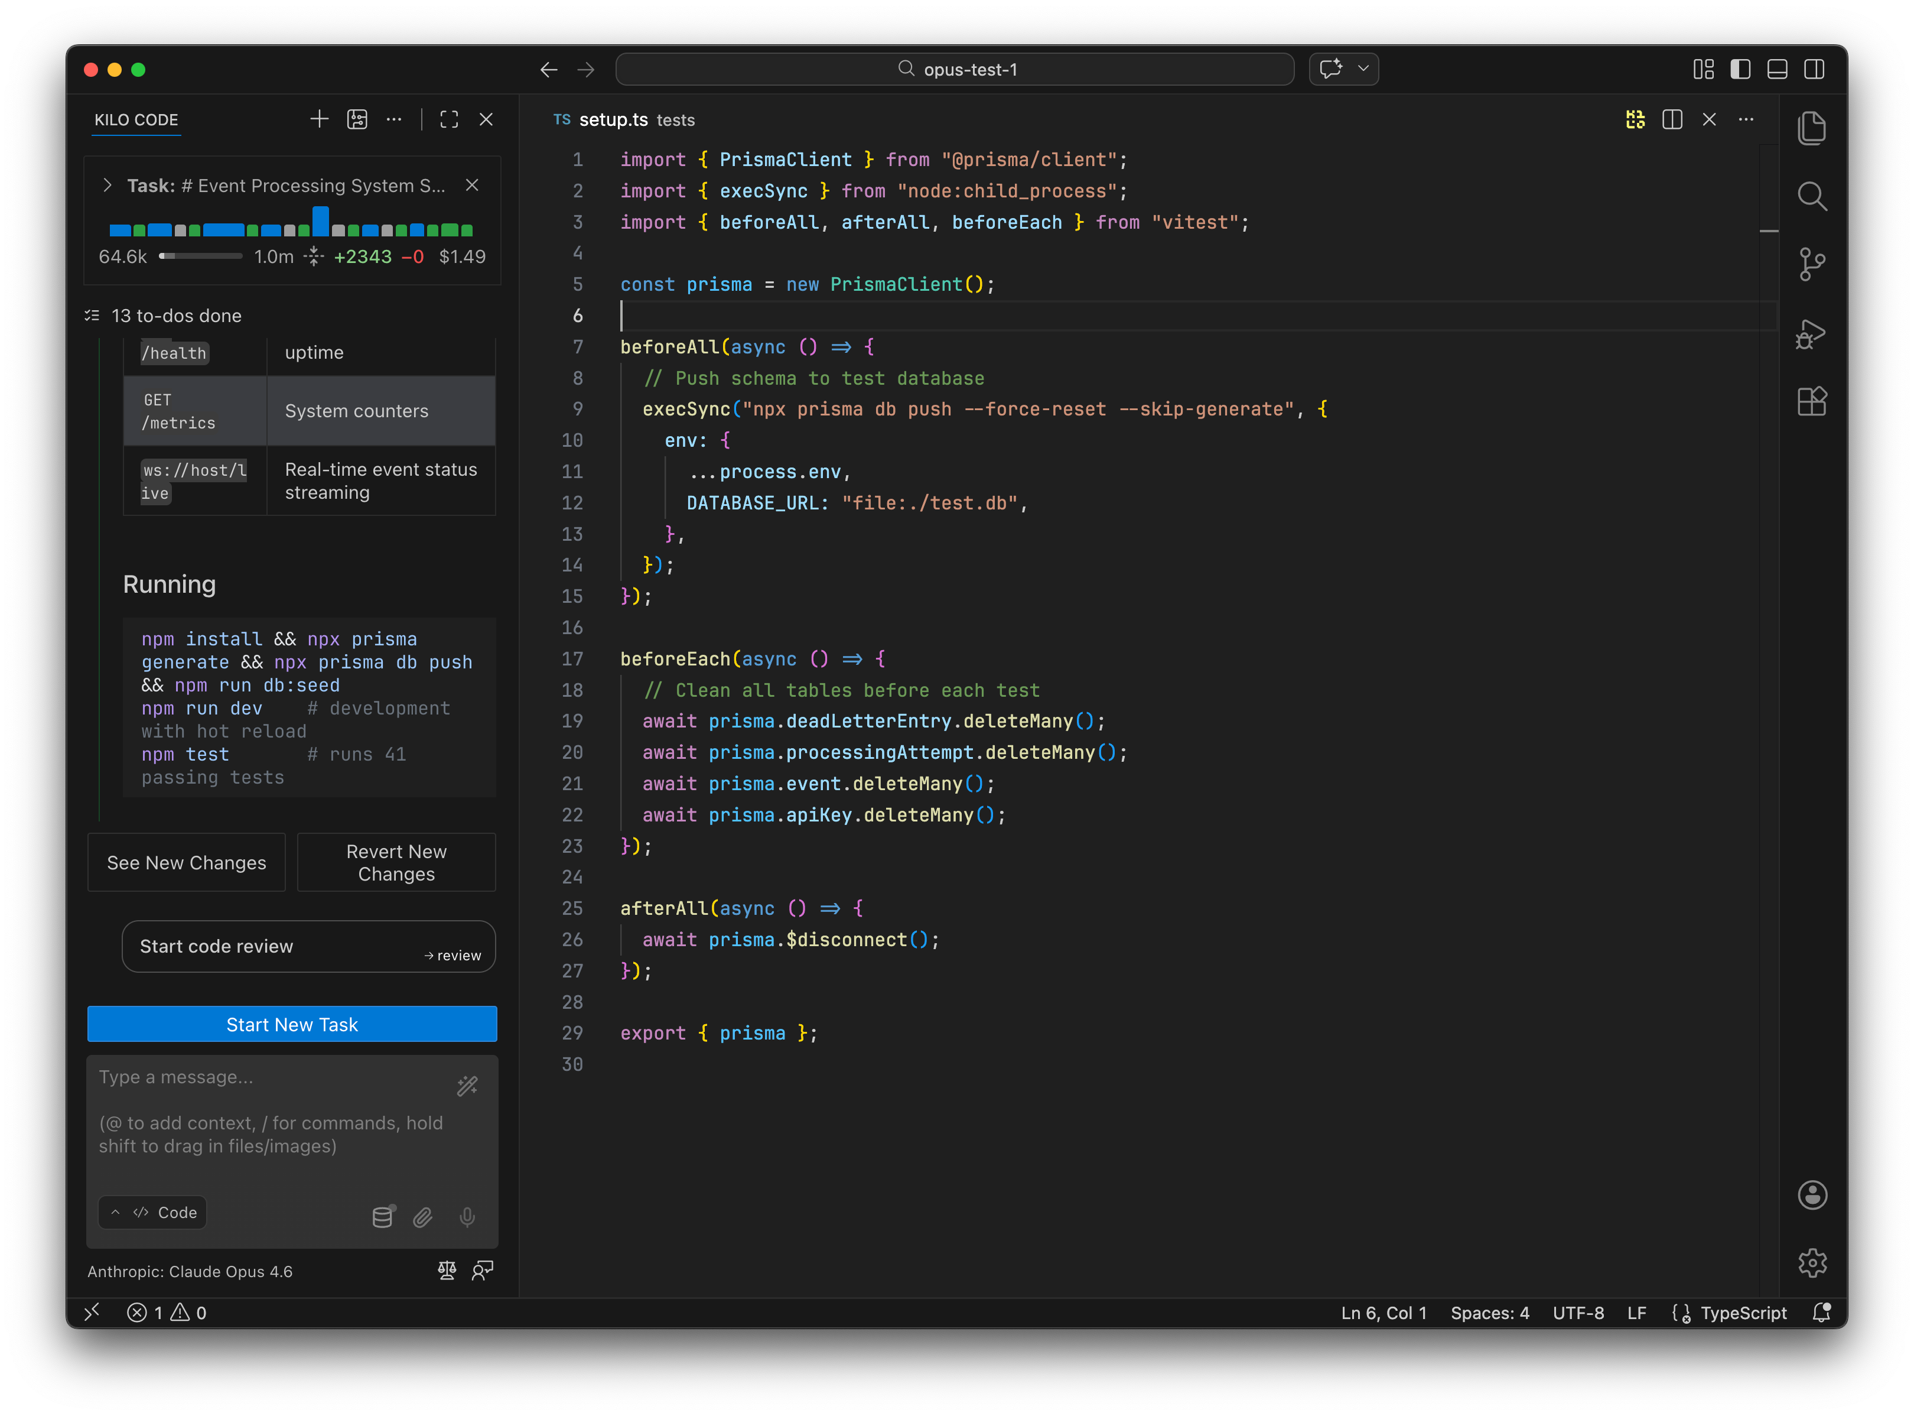
Task: Click the enhance prompt wand icon
Action: (467, 1087)
